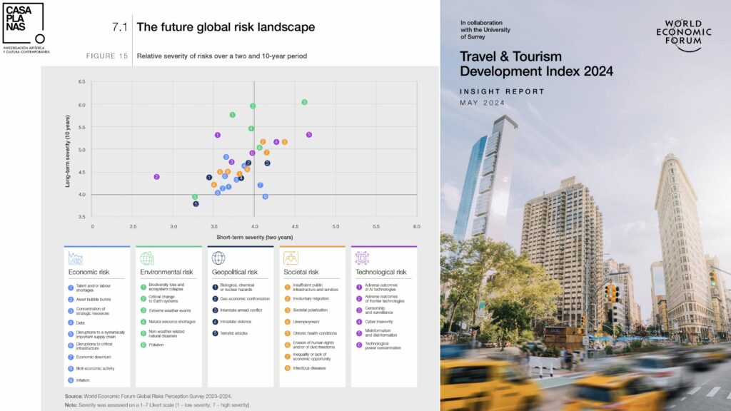Click the Short-term severity axis label
Viewport: 731px width, 411px height.
coord(255,237)
